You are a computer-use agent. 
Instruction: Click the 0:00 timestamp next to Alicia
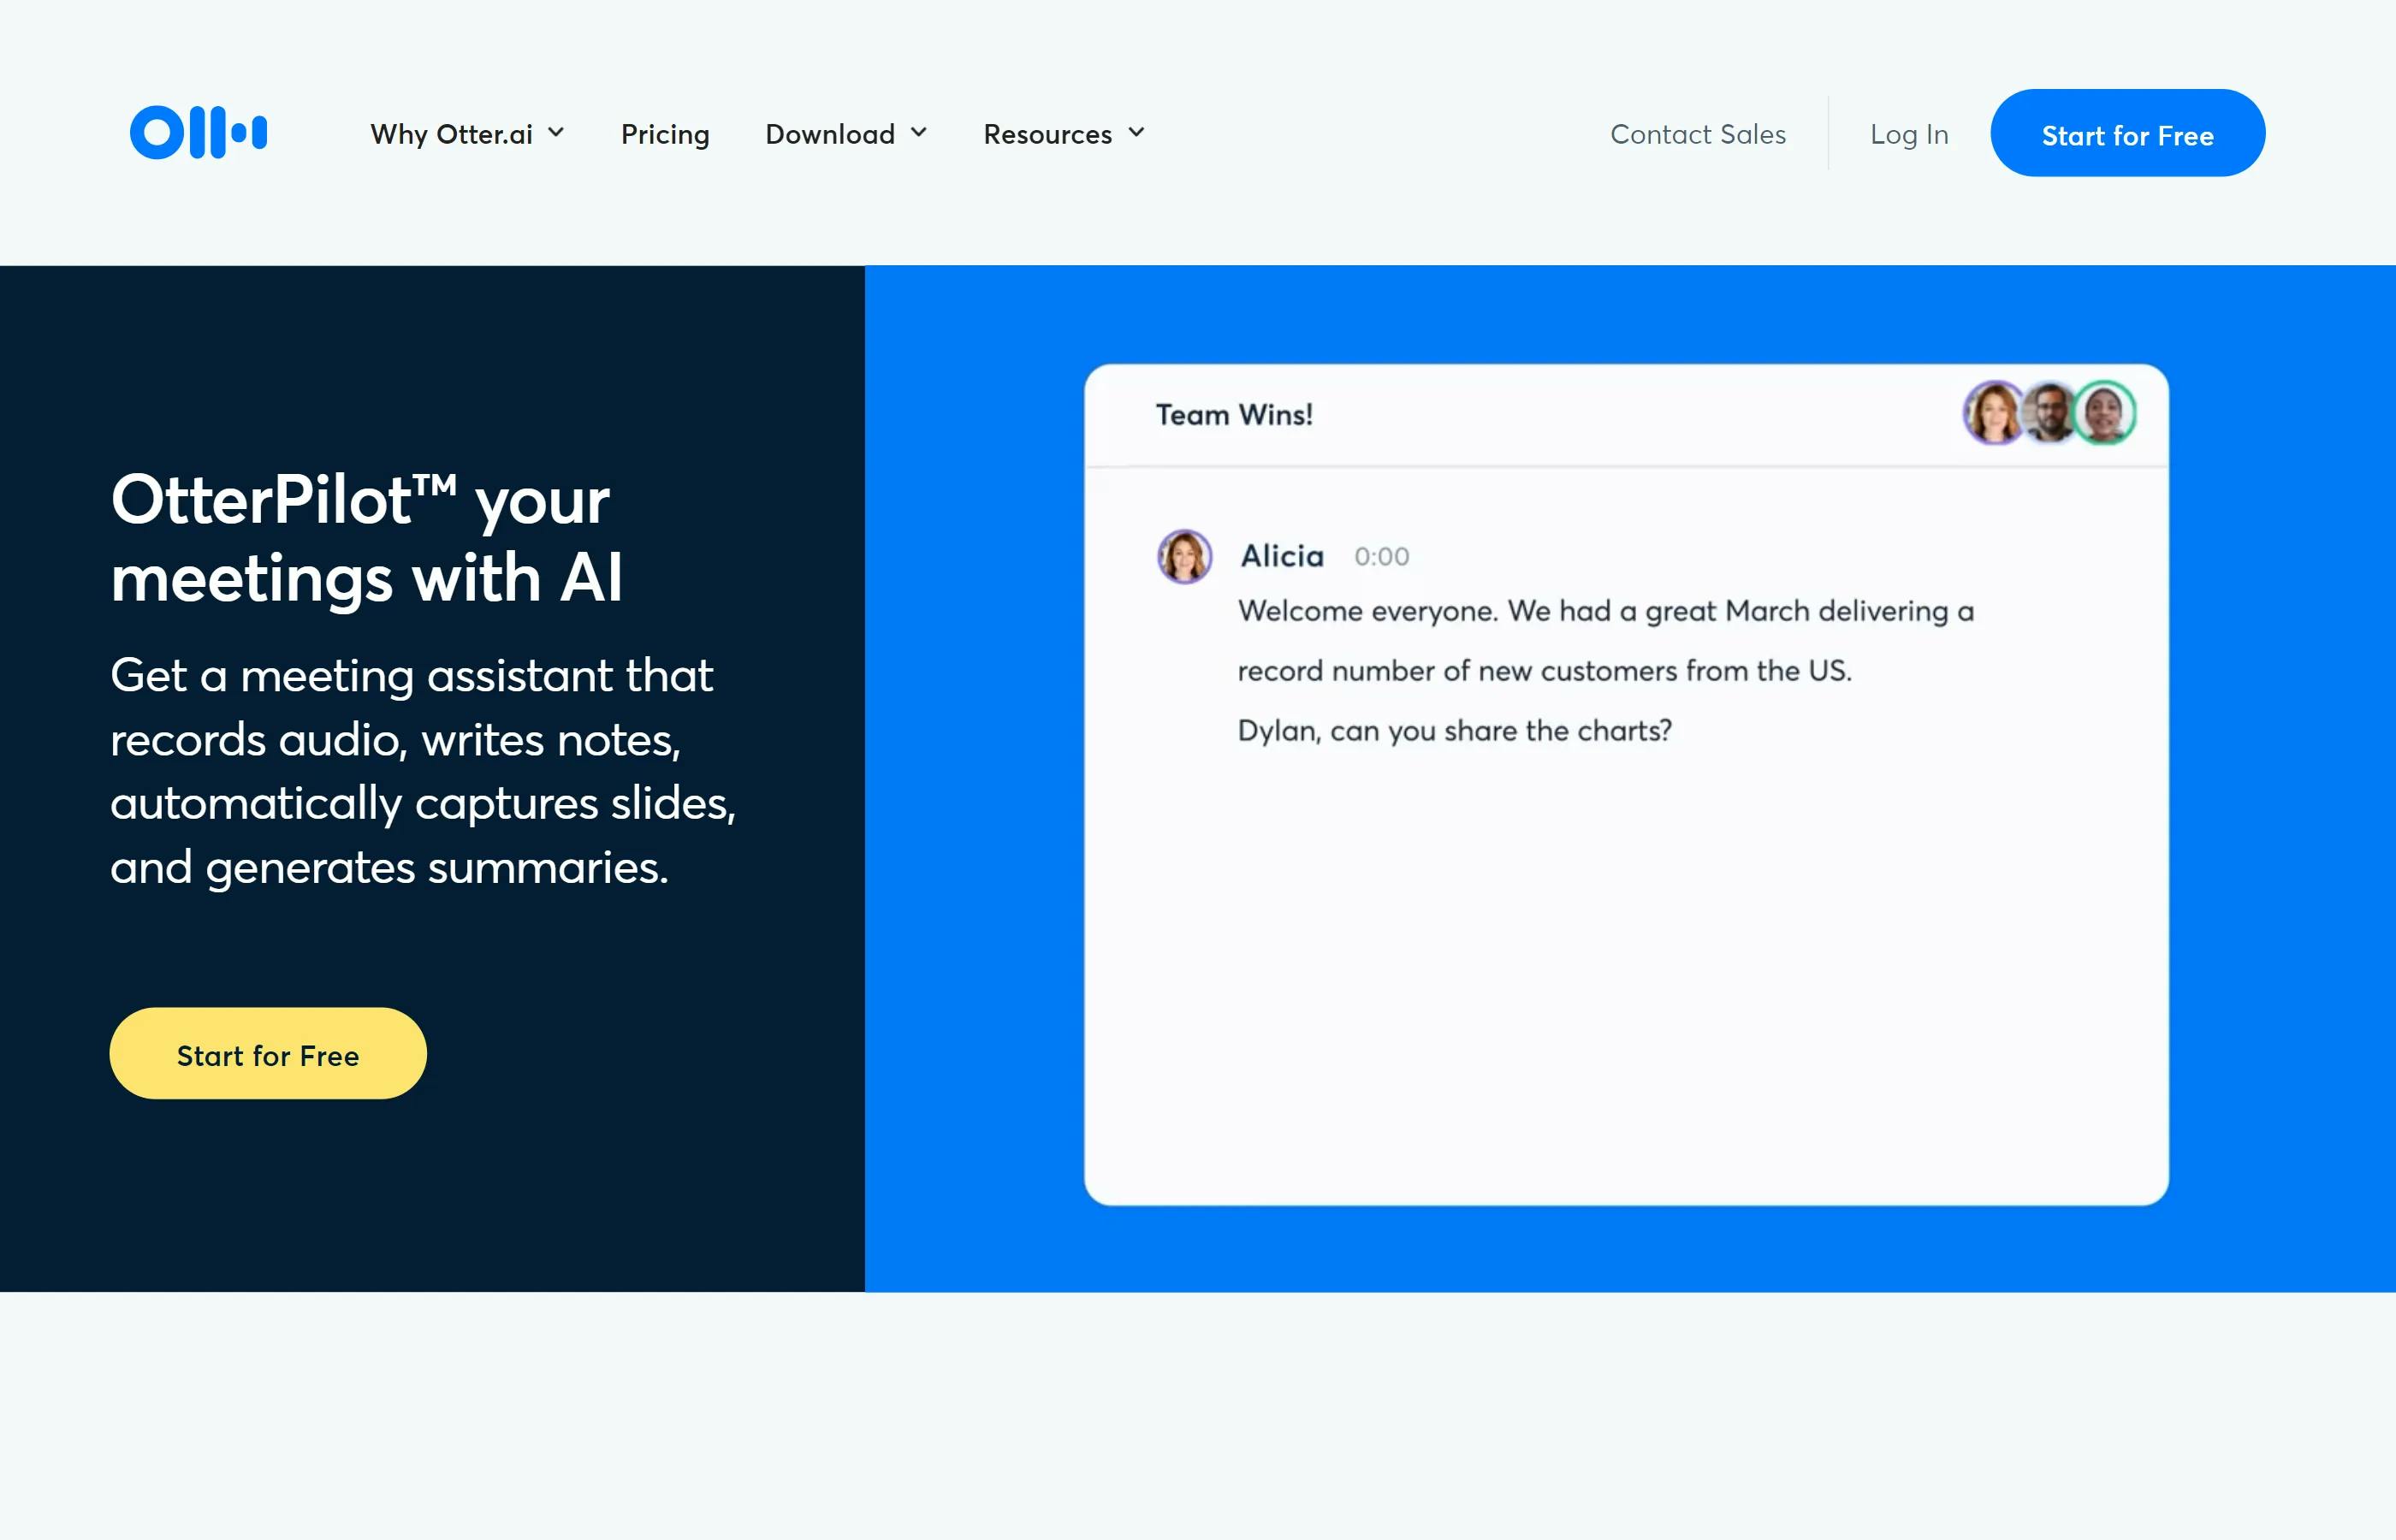coord(1381,556)
